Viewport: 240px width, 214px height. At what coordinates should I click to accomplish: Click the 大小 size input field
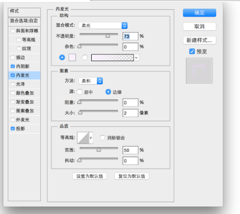tap(130, 113)
